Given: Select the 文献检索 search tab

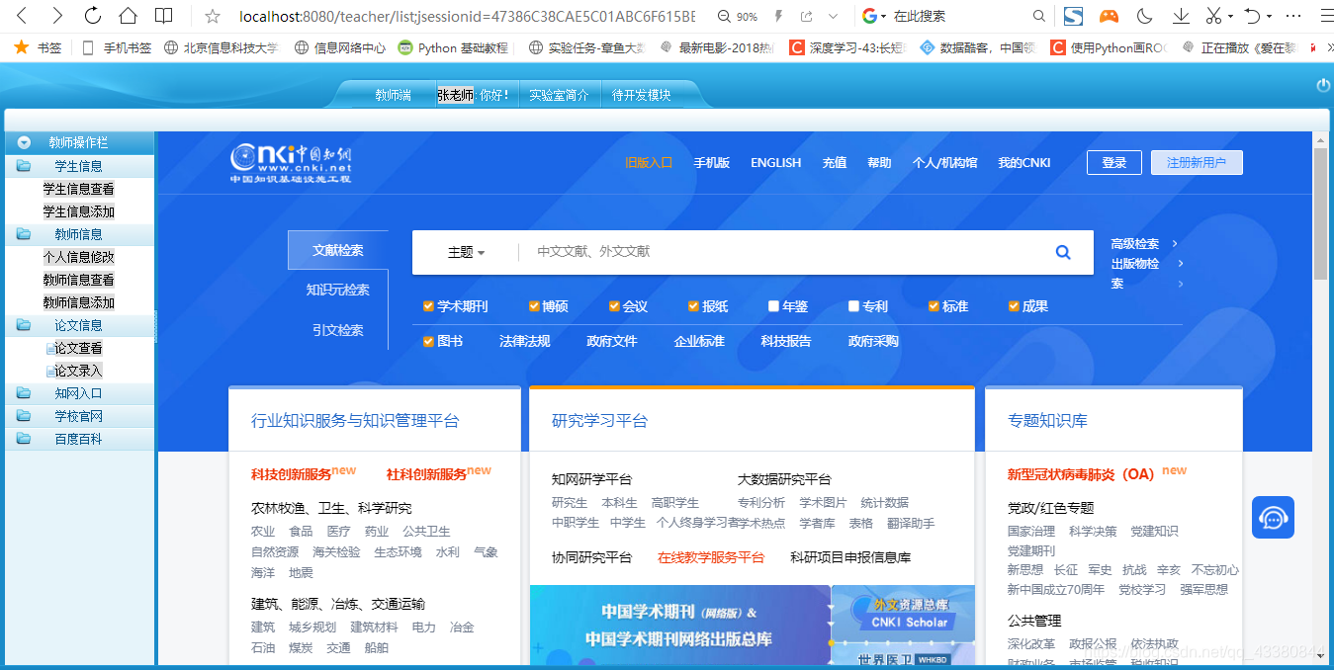Looking at the screenshot, I should pyautogui.click(x=338, y=250).
